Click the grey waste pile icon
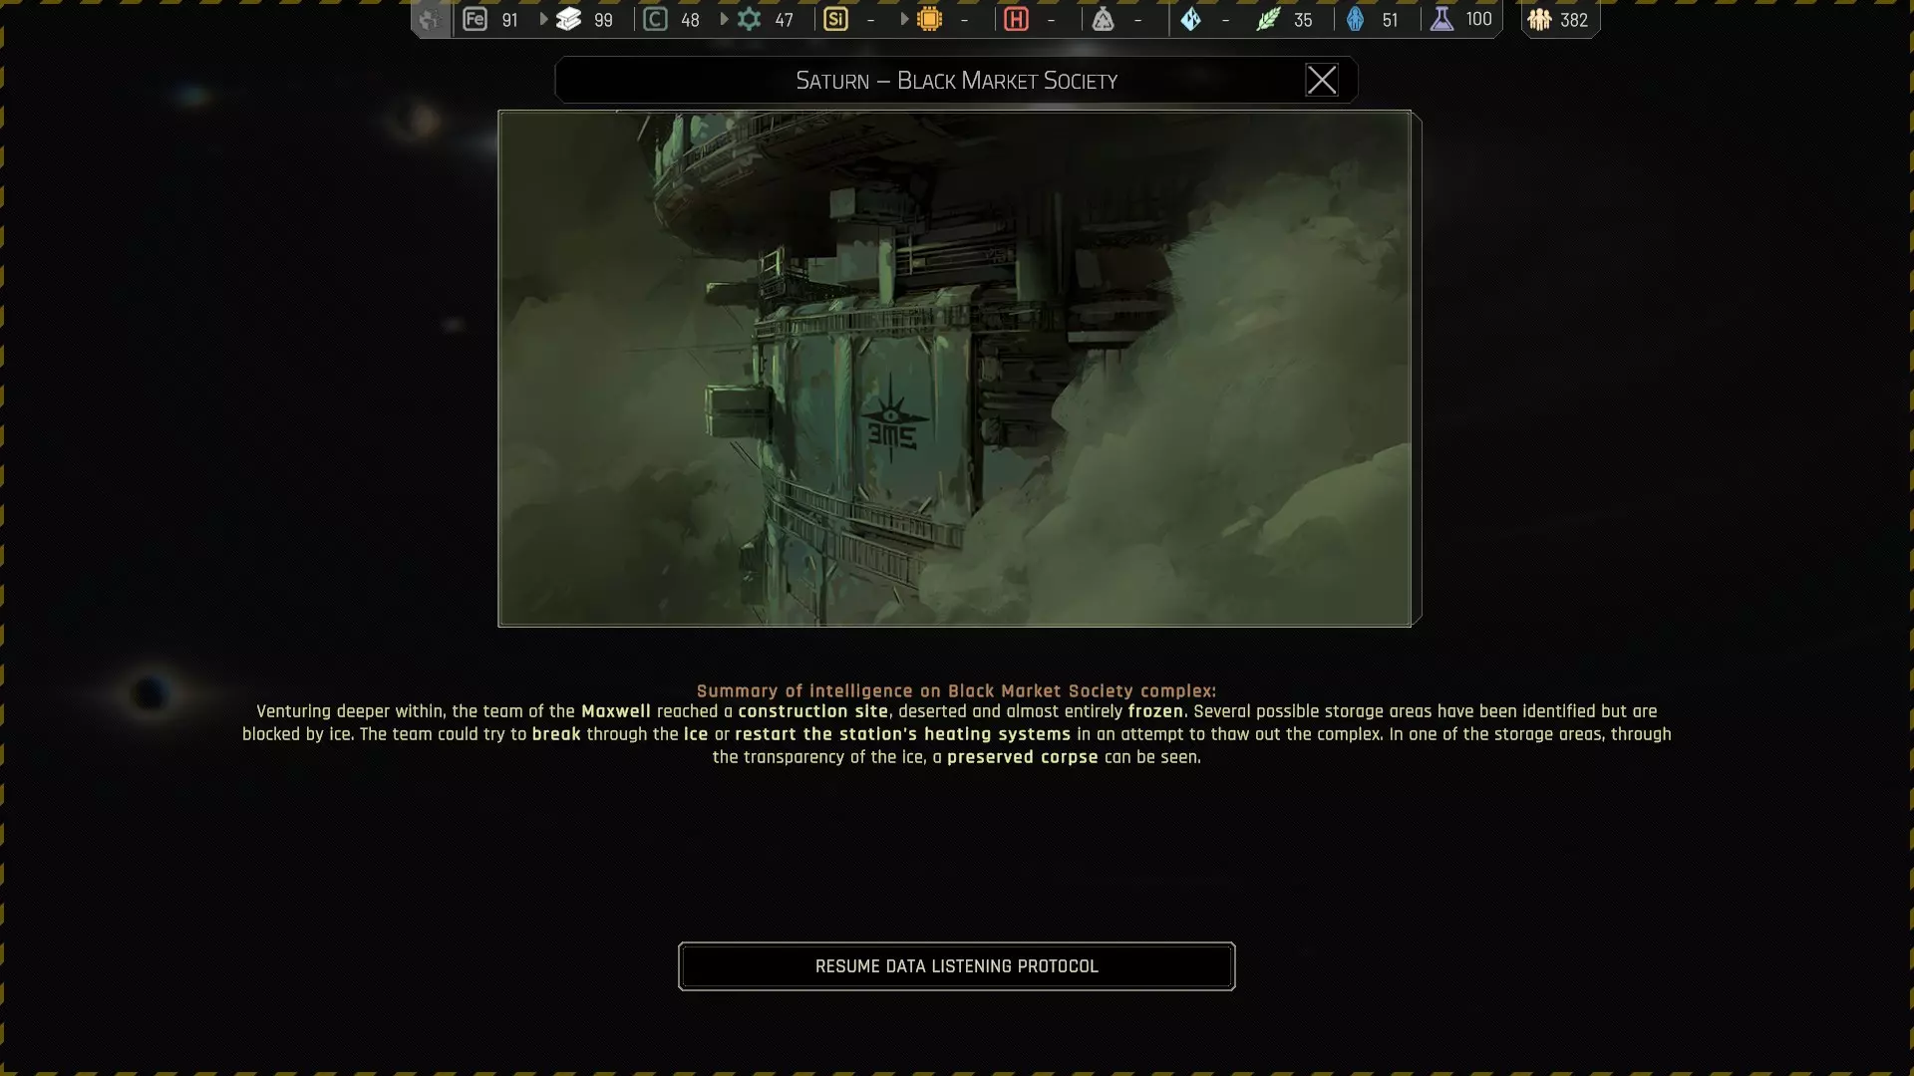This screenshot has height=1076, width=1914. pyautogui.click(x=1103, y=19)
